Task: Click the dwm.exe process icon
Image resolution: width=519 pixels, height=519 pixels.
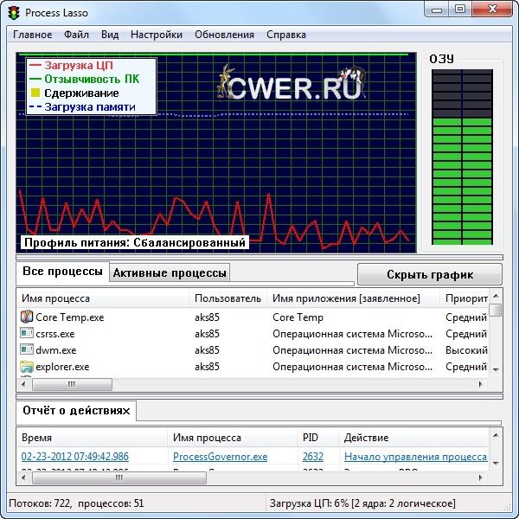Action: pos(27,349)
